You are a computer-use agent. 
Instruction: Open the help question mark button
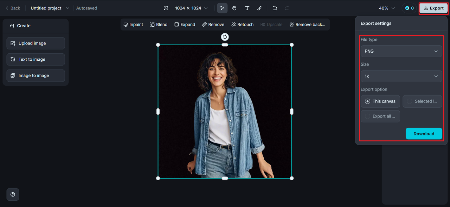(13, 194)
